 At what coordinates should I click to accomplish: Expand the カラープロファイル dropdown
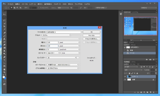click(63, 65)
